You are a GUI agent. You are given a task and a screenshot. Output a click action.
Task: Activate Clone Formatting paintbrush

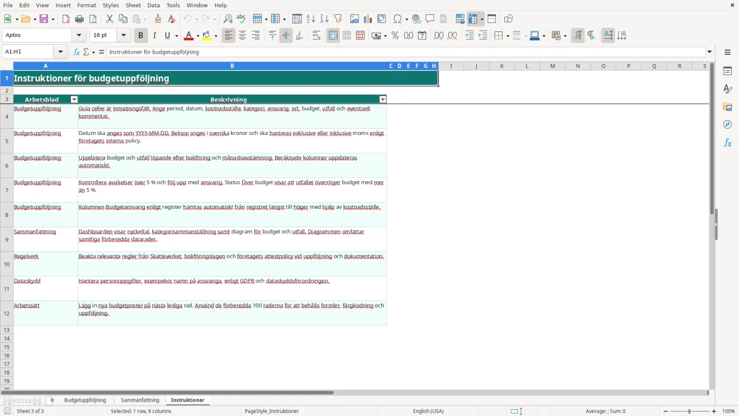pos(158,19)
